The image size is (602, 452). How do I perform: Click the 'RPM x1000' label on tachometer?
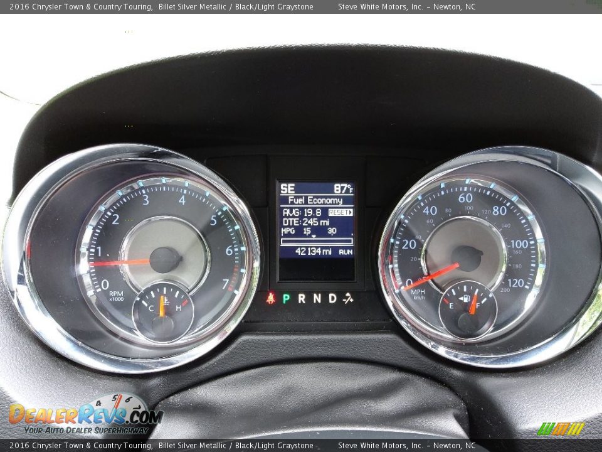pyautogui.click(x=116, y=296)
